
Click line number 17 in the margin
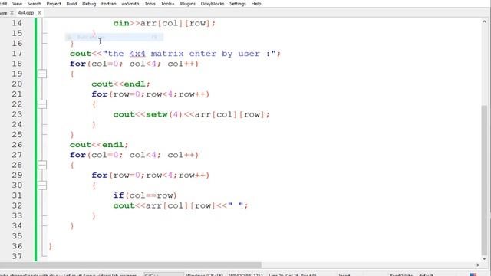point(17,54)
